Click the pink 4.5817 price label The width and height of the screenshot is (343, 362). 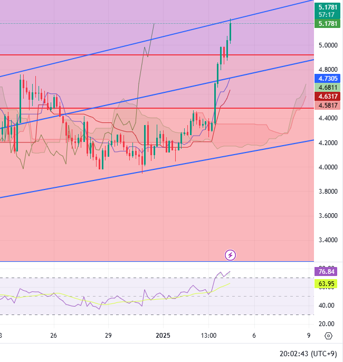click(x=327, y=106)
